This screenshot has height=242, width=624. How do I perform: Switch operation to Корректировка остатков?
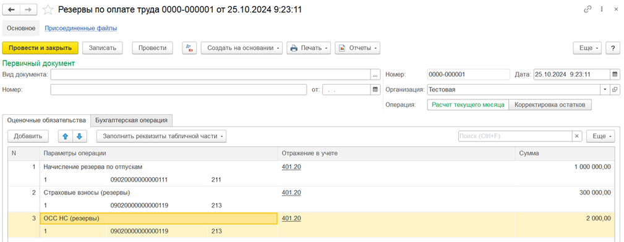click(x=550, y=105)
